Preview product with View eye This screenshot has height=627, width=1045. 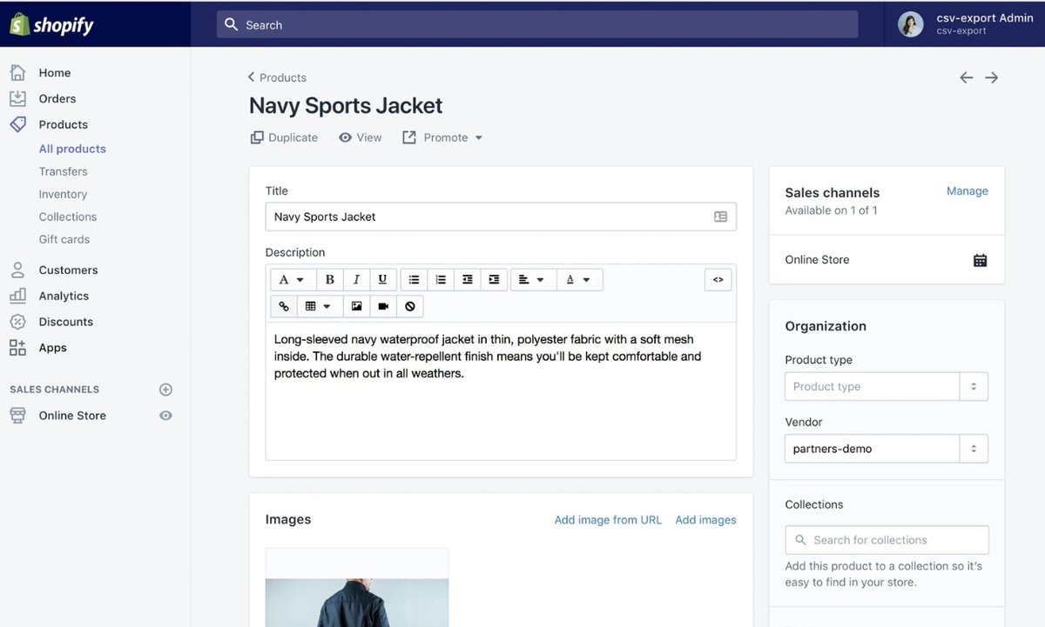coord(345,137)
